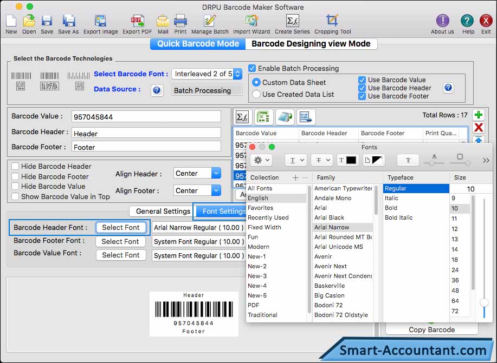Click the Fonts panel text color swatch

coord(347,160)
